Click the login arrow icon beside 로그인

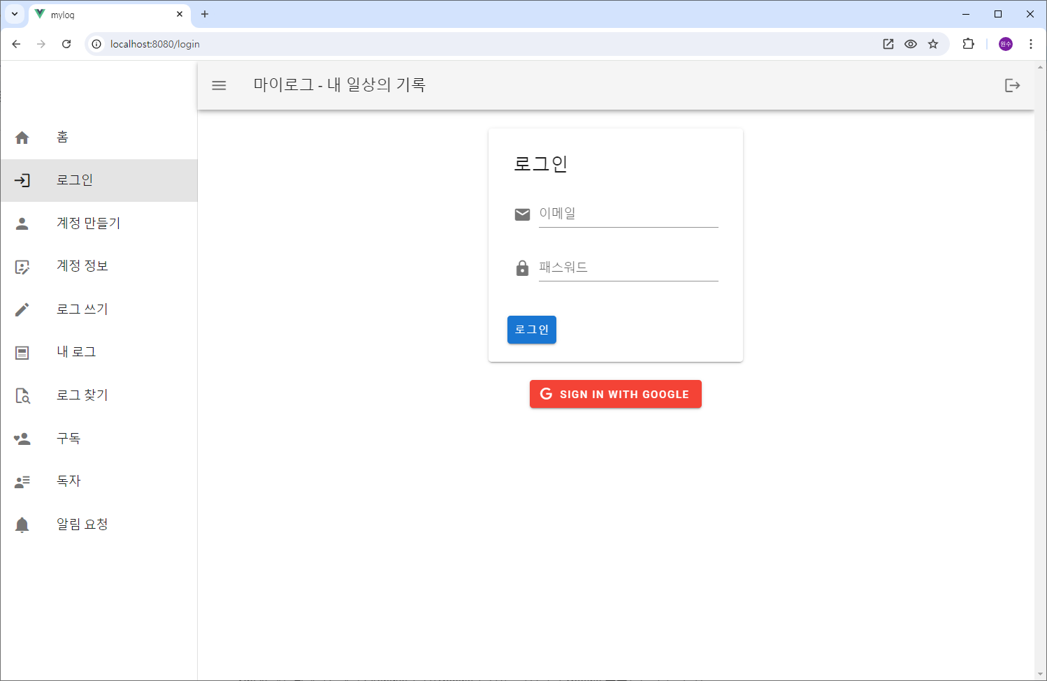[x=23, y=180]
